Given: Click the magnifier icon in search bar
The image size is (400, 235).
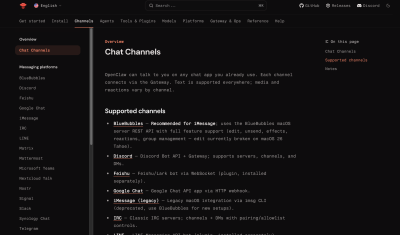Looking at the screenshot, I should [151, 5].
